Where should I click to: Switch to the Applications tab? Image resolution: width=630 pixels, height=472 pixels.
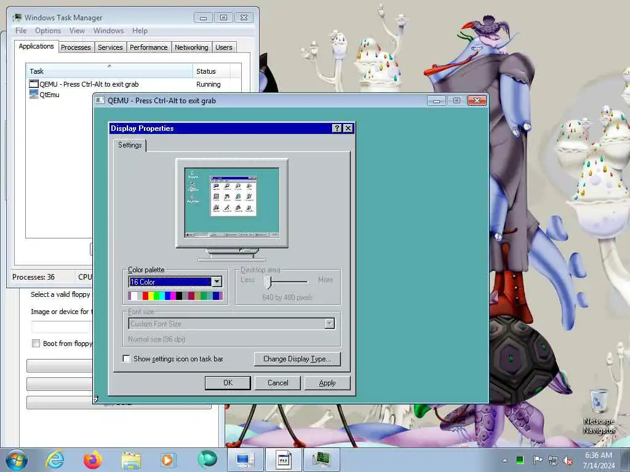click(36, 46)
